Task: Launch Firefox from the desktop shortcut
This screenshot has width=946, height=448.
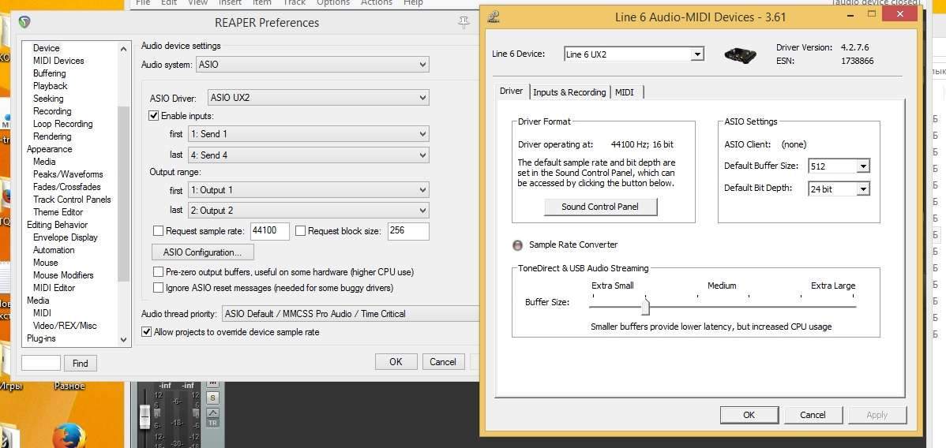Action: click(69, 435)
